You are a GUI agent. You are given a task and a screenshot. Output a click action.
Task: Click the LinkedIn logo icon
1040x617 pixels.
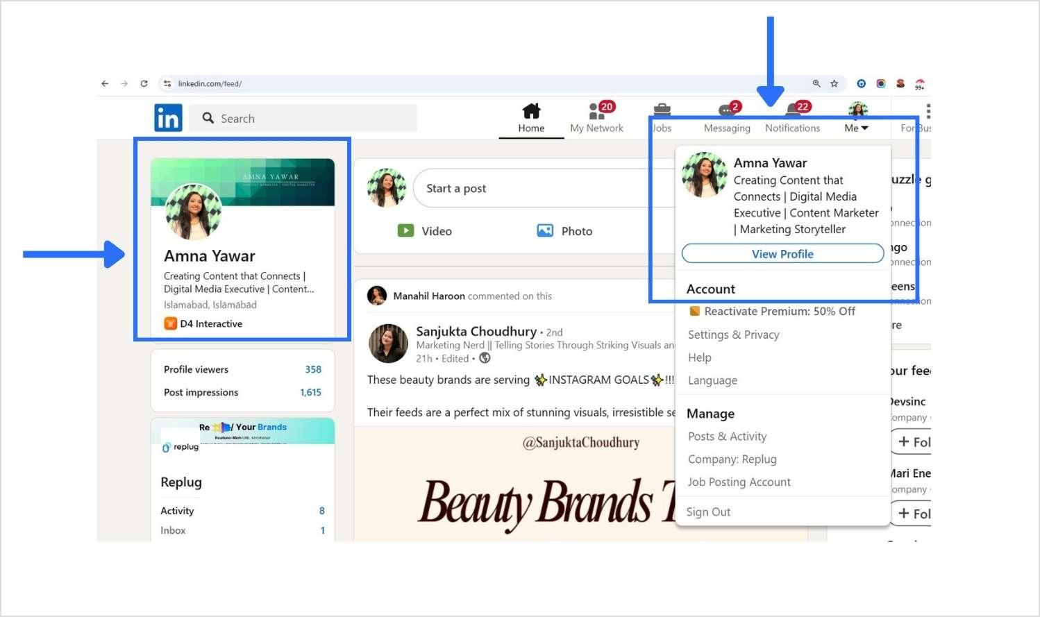(168, 118)
